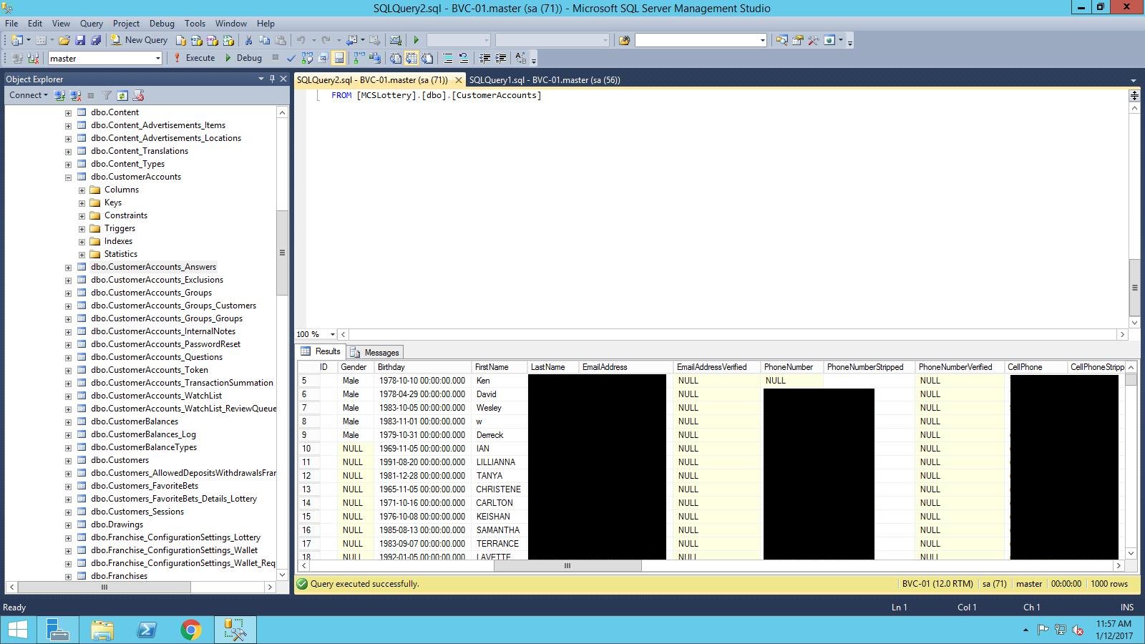Click Refresh icon in Object Explorer
The width and height of the screenshot is (1145, 644).
(122, 95)
